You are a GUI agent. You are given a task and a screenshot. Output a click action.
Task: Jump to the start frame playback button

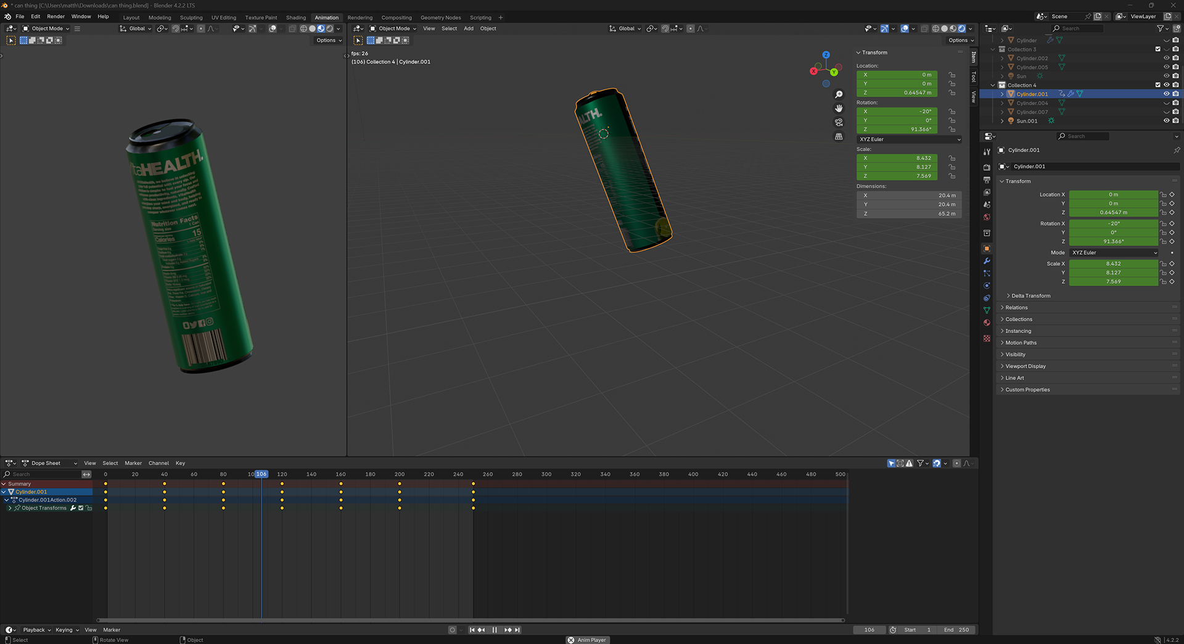click(472, 630)
